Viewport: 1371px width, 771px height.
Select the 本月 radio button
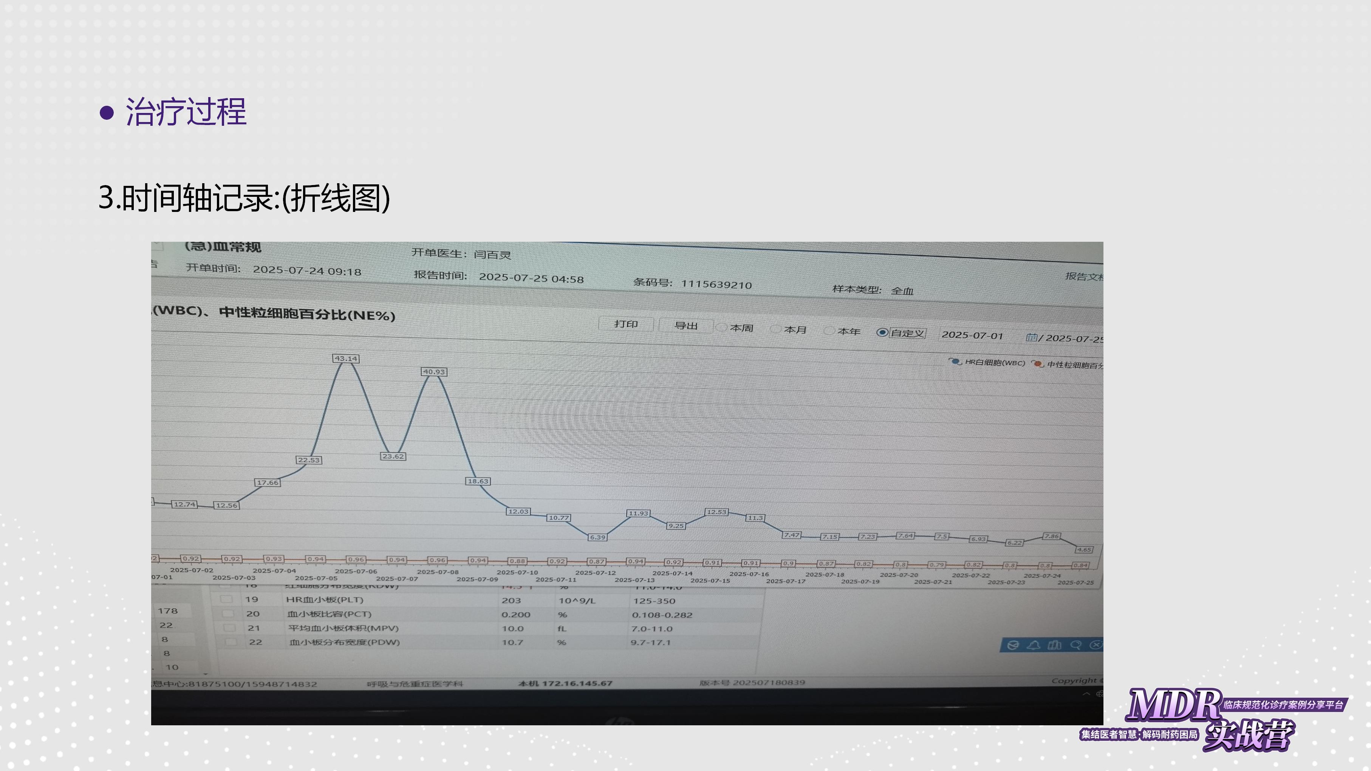pos(777,329)
